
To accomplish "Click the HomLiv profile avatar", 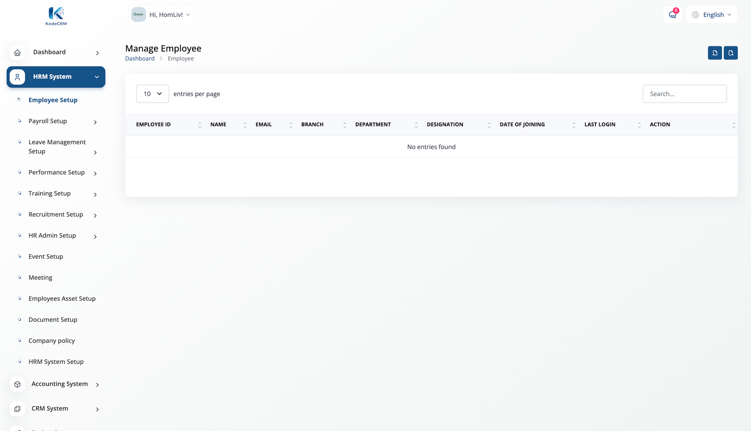I will click(138, 15).
